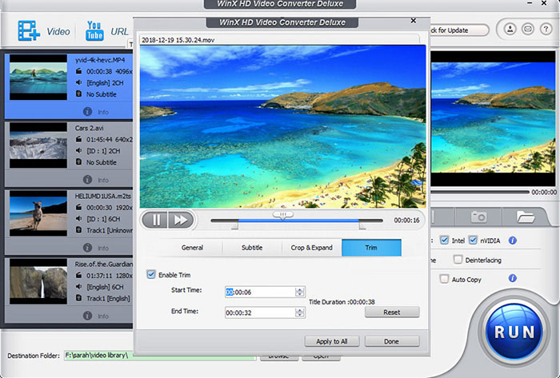Image resolution: width=560 pixels, height=378 pixels.
Task: Click the info icon beside nVIDIA
Action: [x=513, y=240]
